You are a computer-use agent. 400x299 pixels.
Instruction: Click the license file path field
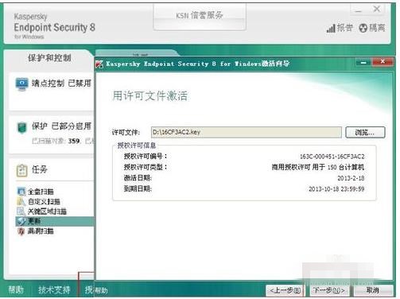pyautogui.click(x=247, y=132)
